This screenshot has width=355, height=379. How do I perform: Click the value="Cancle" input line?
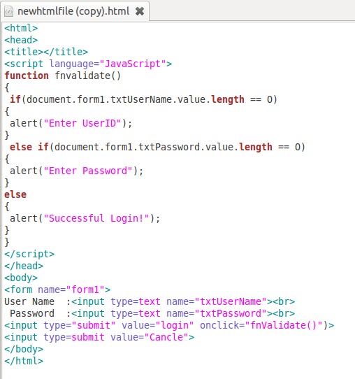99,338
